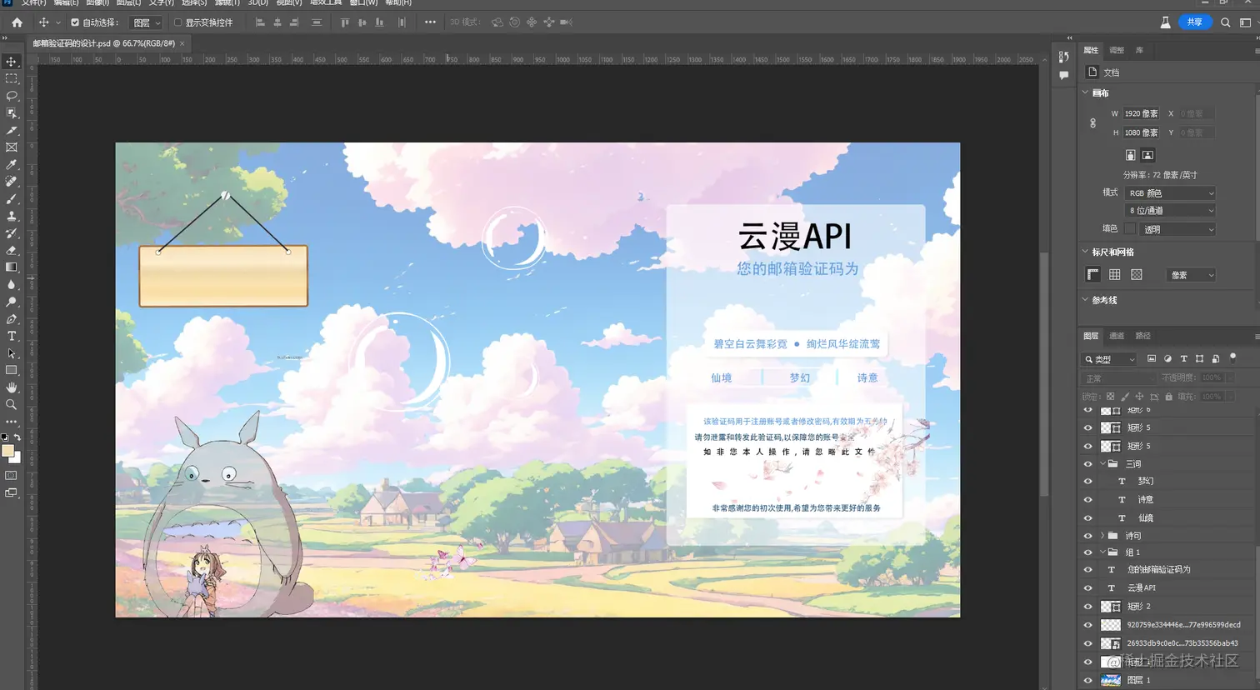Select the Eyedropper tool
Viewport: 1260px width, 690px height.
[x=12, y=164]
